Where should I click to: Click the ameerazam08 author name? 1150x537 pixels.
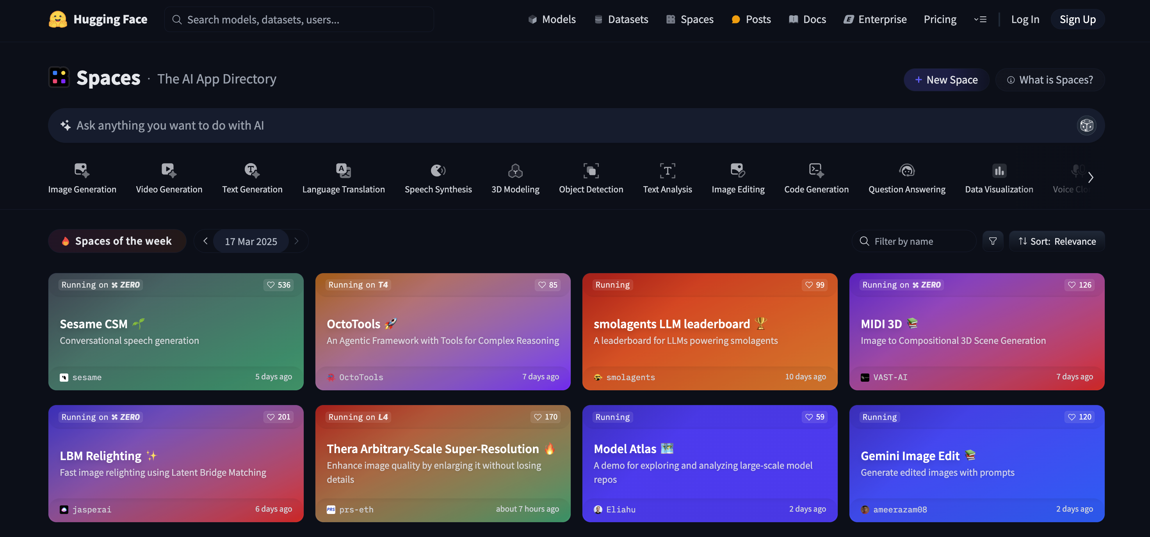coord(900,509)
